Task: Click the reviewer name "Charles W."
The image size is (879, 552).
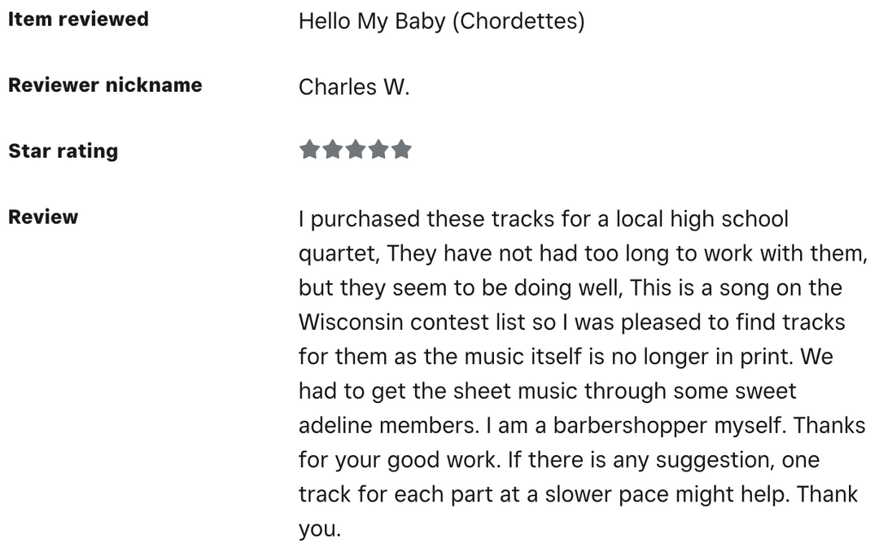Action: coord(354,86)
